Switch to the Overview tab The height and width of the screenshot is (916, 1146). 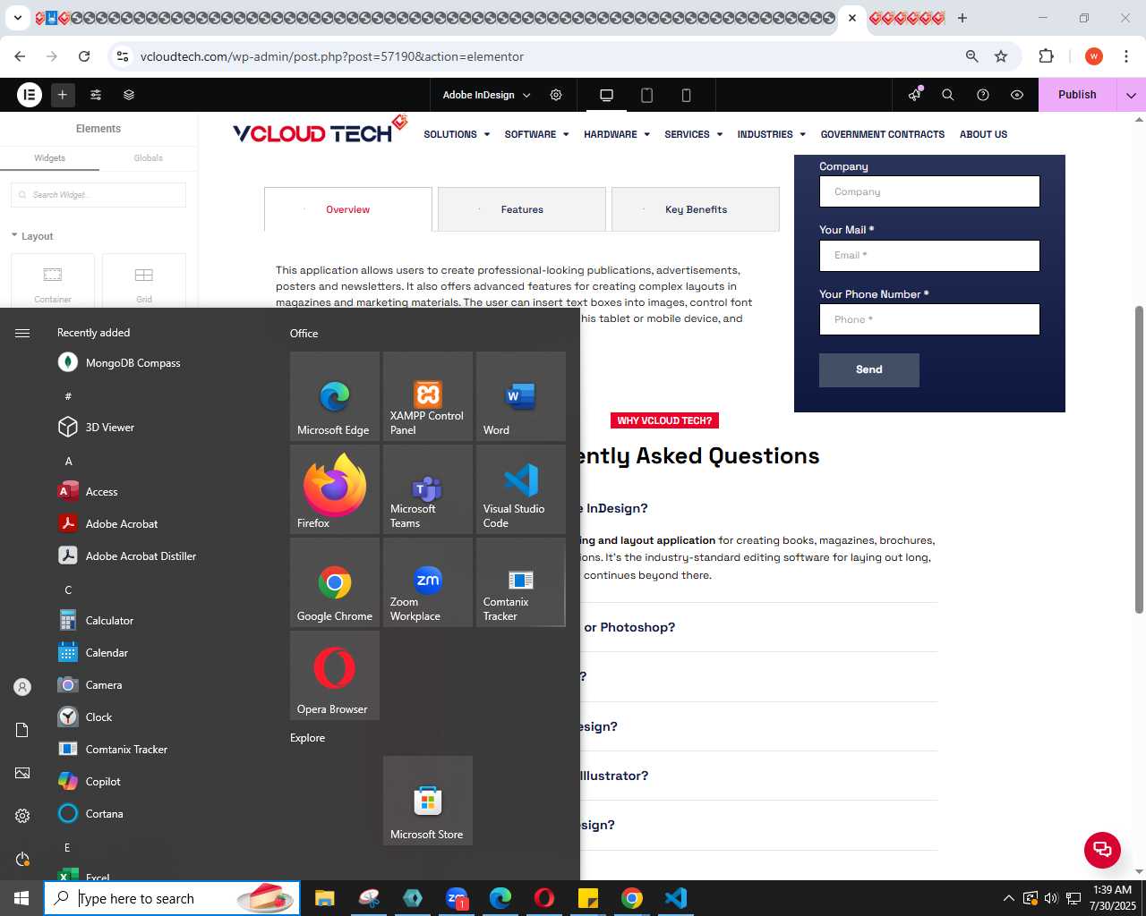click(x=348, y=209)
